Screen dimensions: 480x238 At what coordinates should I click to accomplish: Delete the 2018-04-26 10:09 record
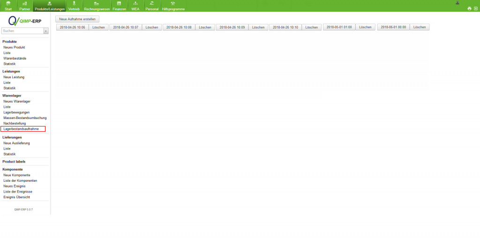click(258, 27)
